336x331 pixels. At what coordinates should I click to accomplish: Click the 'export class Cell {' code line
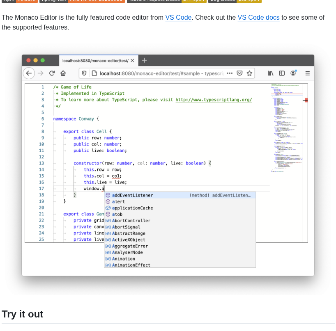tap(87, 131)
